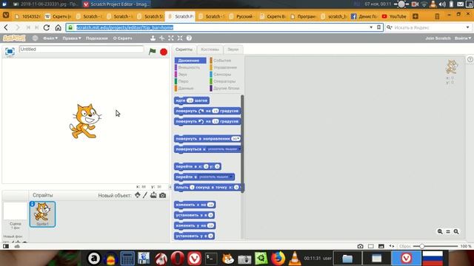Click Join Scratch link
This screenshot has height=266, width=474.
(x=438, y=38)
